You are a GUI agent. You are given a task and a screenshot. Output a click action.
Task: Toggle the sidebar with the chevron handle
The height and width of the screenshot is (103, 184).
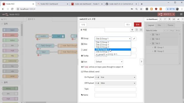(141, 62)
